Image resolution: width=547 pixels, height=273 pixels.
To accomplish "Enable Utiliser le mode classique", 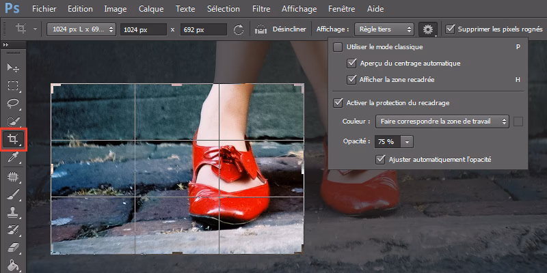I will pyautogui.click(x=338, y=47).
